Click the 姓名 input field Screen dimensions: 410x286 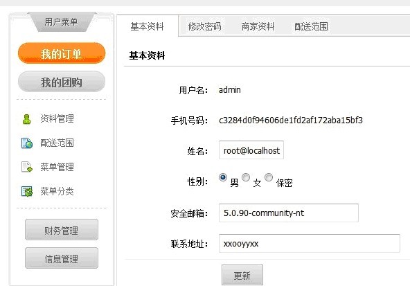pos(251,150)
